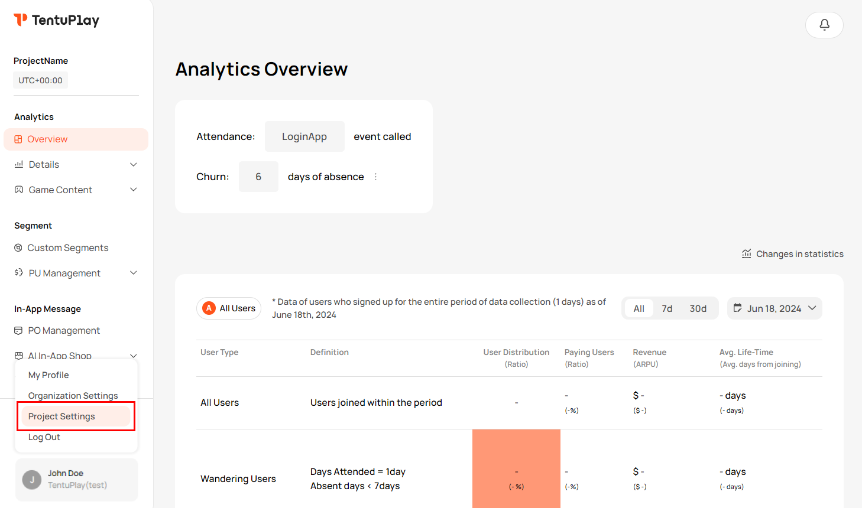Image resolution: width=862 pixels, height=508 pixels.
Task: Click the Custom Segments icon in sidebar
Action: (x=18, y=248)
